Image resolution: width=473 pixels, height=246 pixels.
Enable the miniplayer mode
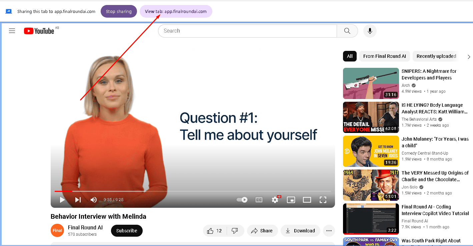(291, 199)
